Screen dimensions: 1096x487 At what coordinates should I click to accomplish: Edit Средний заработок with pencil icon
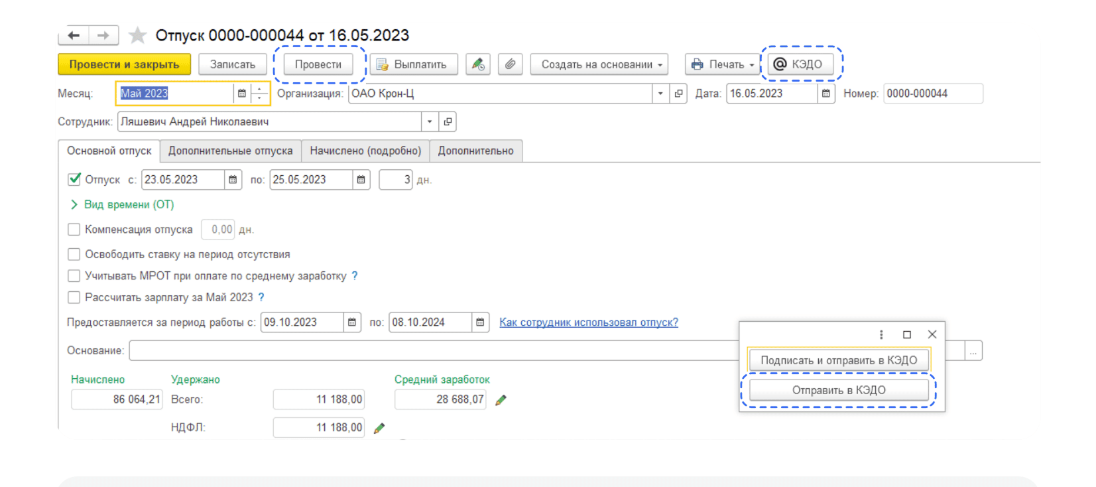[501, 399]
